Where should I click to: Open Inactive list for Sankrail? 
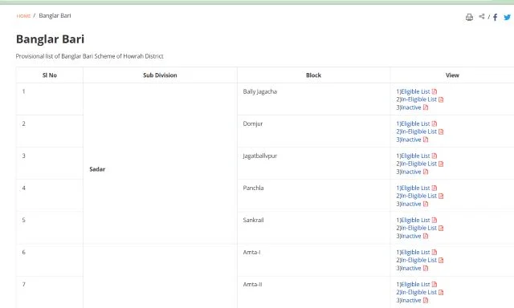point(410,236)
